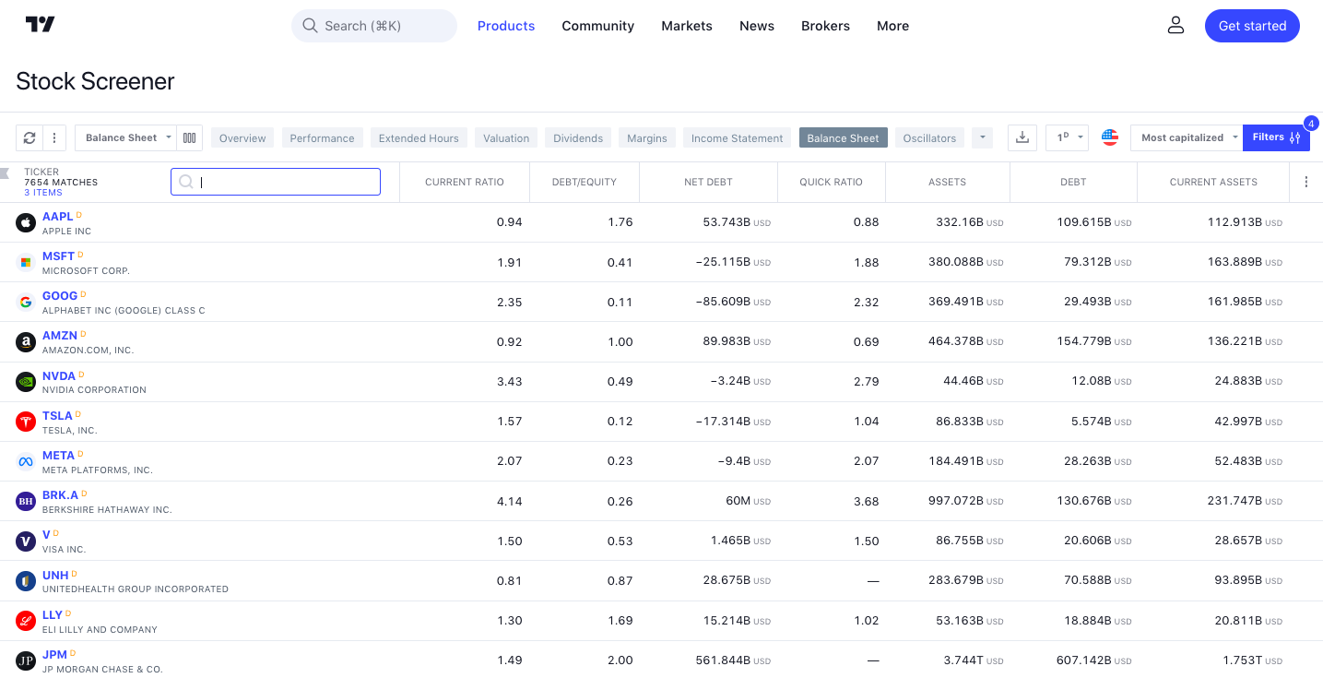Click the Get started button
Image resolution: width=1323 pixels, height=678 pixels.
point(1252,26)
